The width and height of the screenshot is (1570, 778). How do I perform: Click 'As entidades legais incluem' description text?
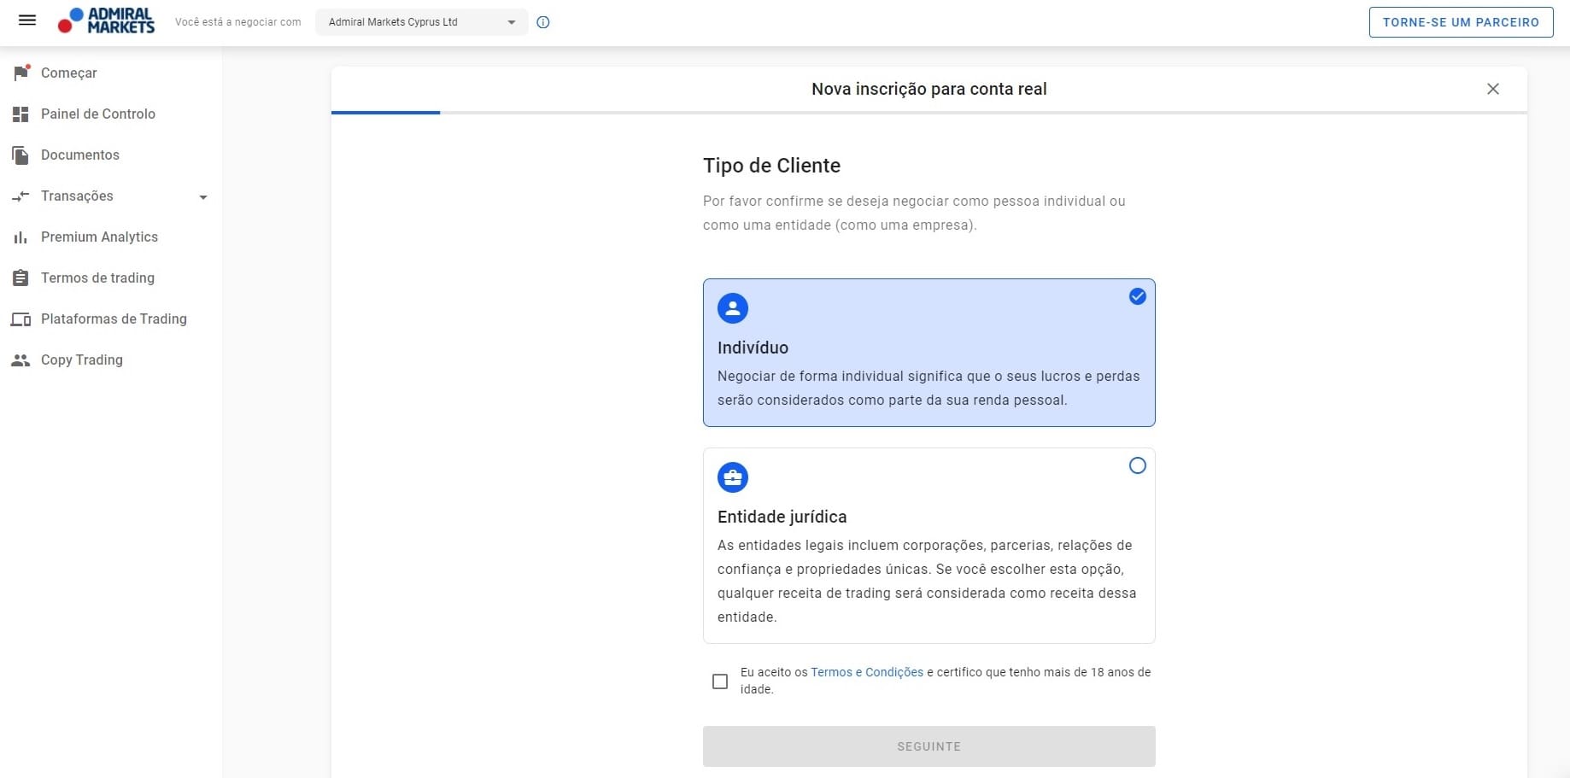(x=927, y=581)
